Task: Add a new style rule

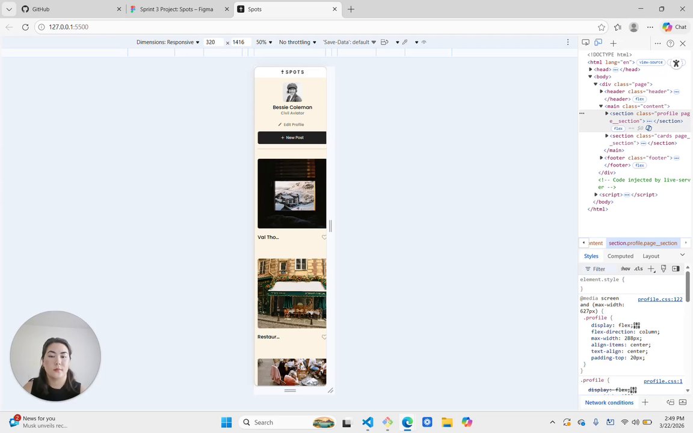Action: 651,269
